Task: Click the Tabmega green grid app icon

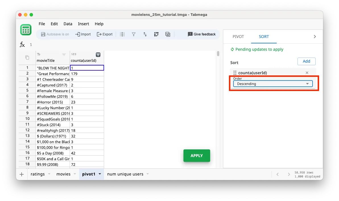Action: (26, 29)
